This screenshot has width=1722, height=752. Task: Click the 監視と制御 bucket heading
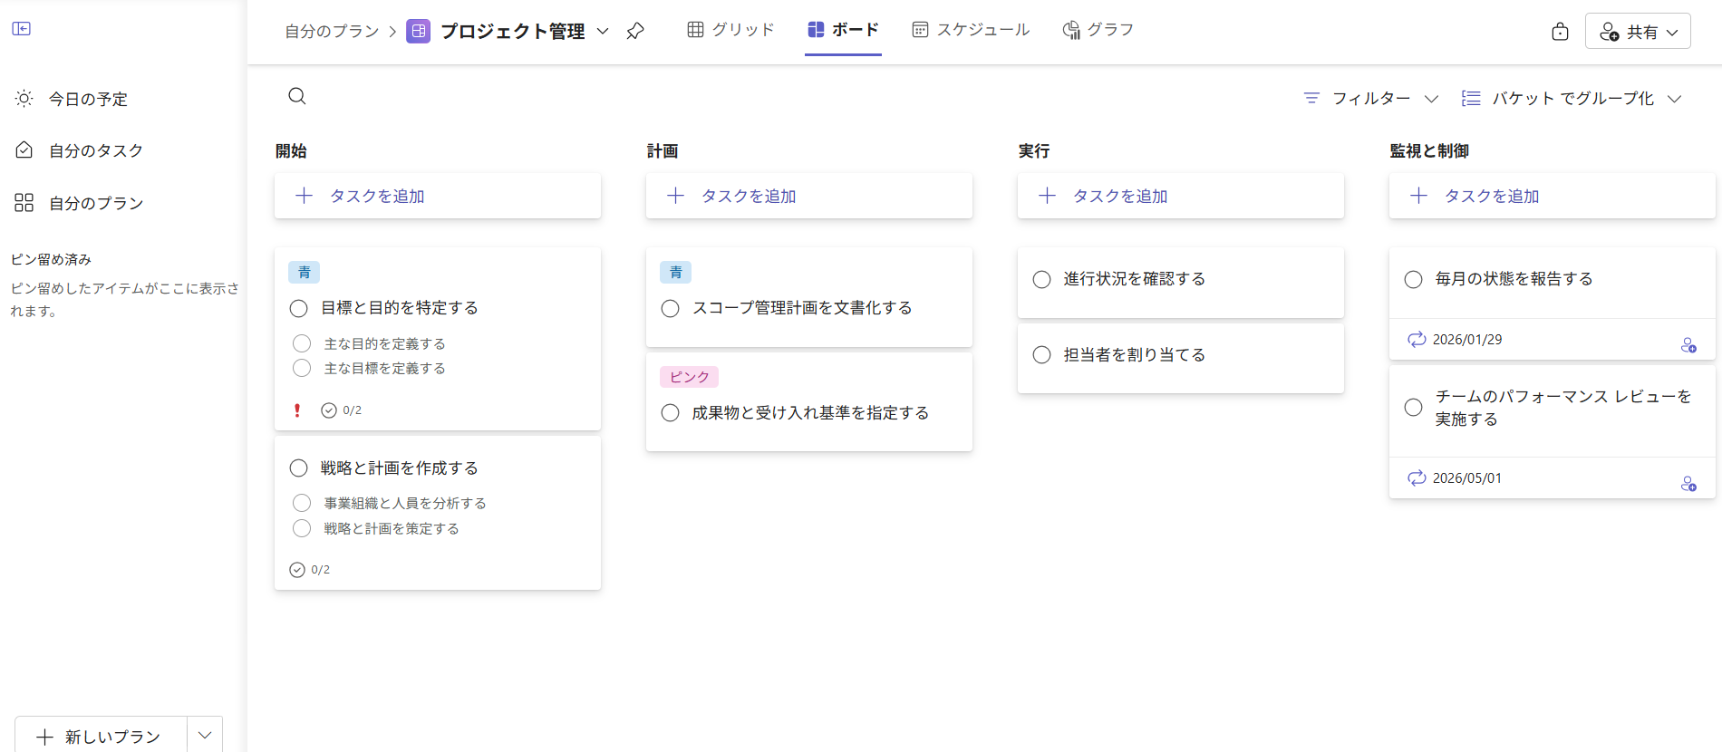1429,151
